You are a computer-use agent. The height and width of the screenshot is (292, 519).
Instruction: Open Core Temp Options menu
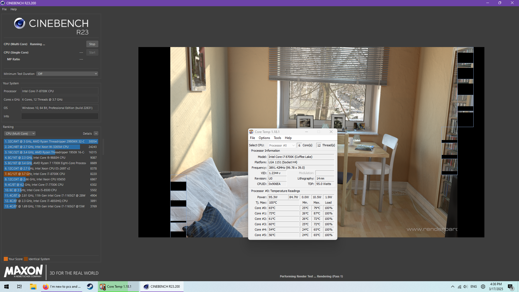coord(264,138)
